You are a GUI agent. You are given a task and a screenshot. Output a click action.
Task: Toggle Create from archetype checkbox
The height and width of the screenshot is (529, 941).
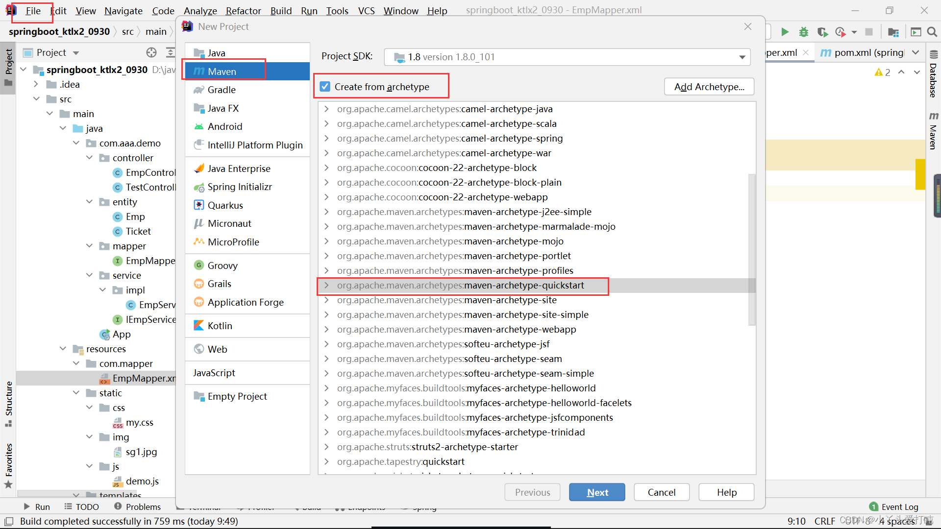tap(325, 87)
